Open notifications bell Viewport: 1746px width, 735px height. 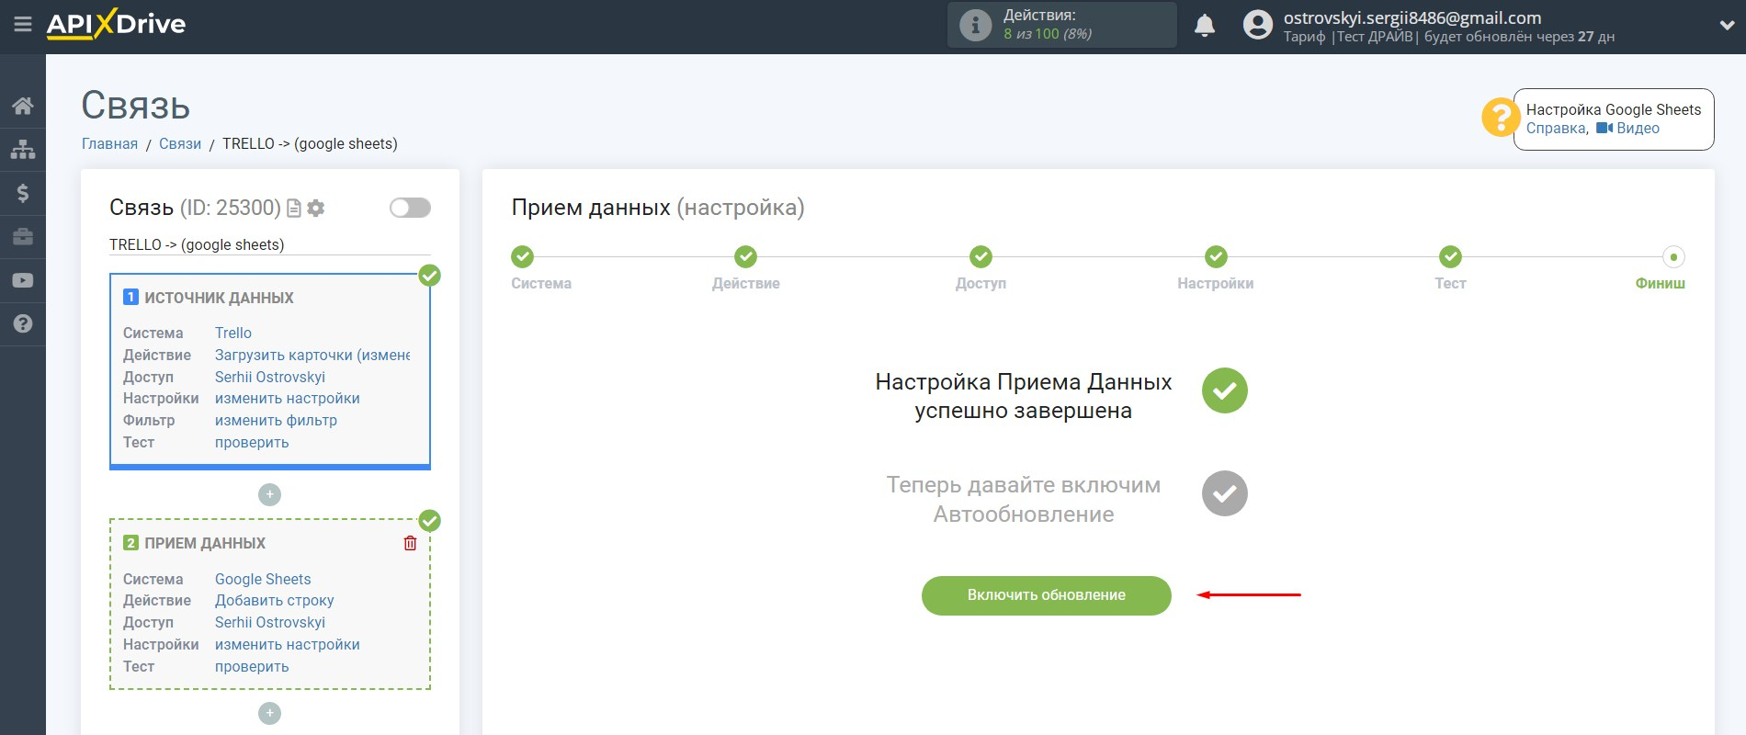1205,25
